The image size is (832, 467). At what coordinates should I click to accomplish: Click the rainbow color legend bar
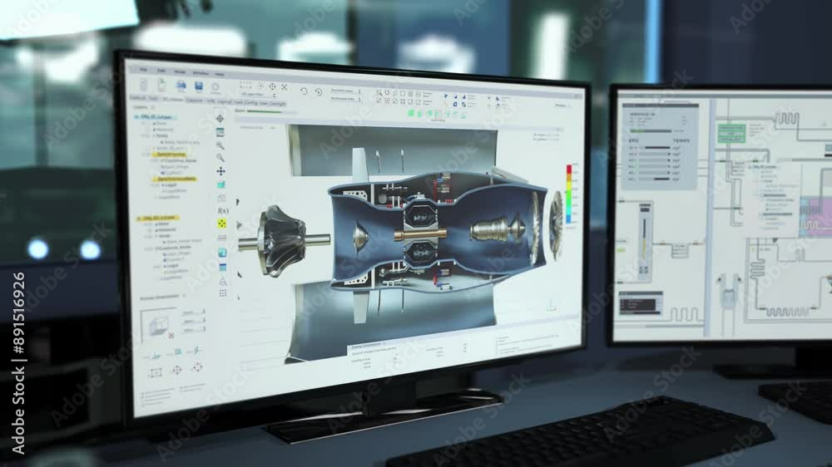569,193
